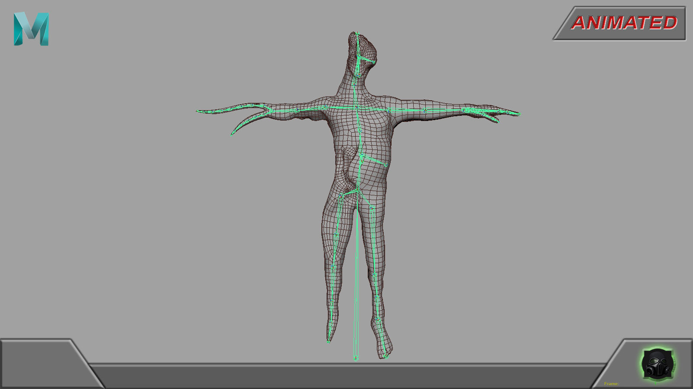Click the Maya M logo icon
This screenshot has width=693, height=389.
31,29
